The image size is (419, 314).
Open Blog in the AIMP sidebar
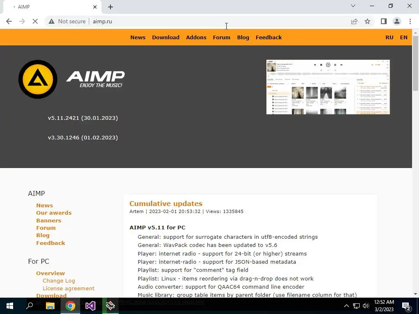tap(43, 235)
